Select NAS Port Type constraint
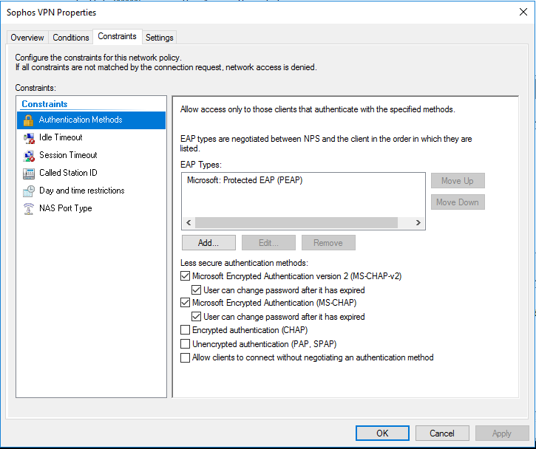 tap(91, 209)
